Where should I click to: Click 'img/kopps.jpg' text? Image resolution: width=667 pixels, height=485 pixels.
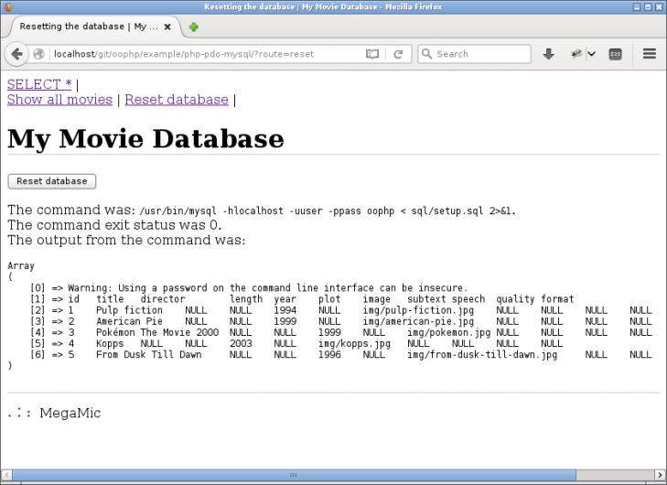click(354, 343)
